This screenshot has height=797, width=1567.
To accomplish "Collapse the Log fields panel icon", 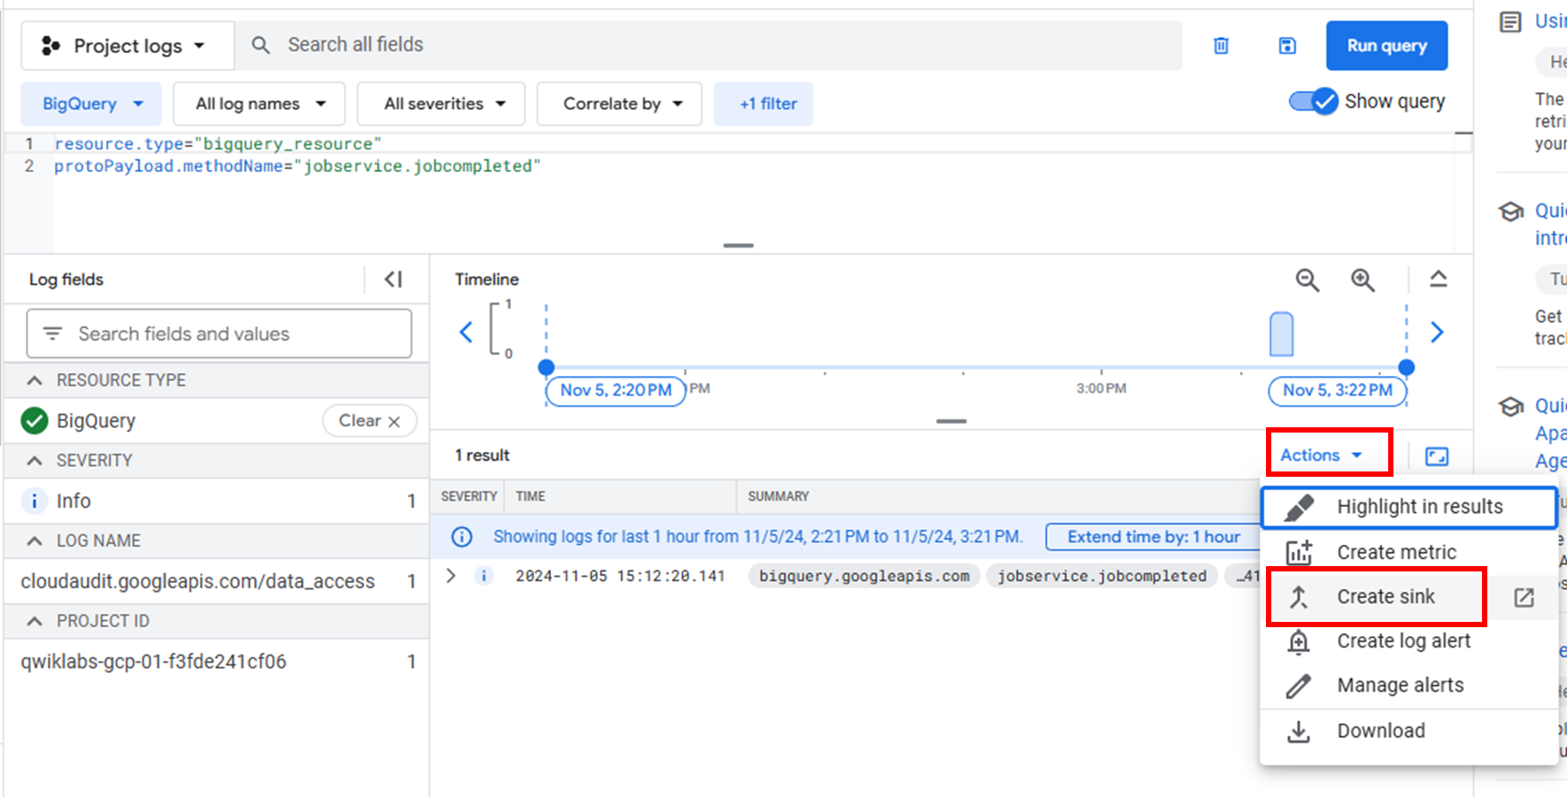I will [394, 280].
